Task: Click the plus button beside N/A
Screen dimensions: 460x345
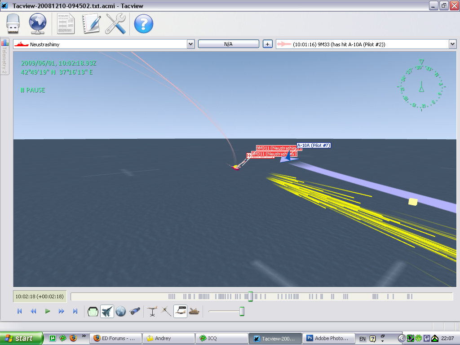Action: pyautogui.click(x=267, y=44)
